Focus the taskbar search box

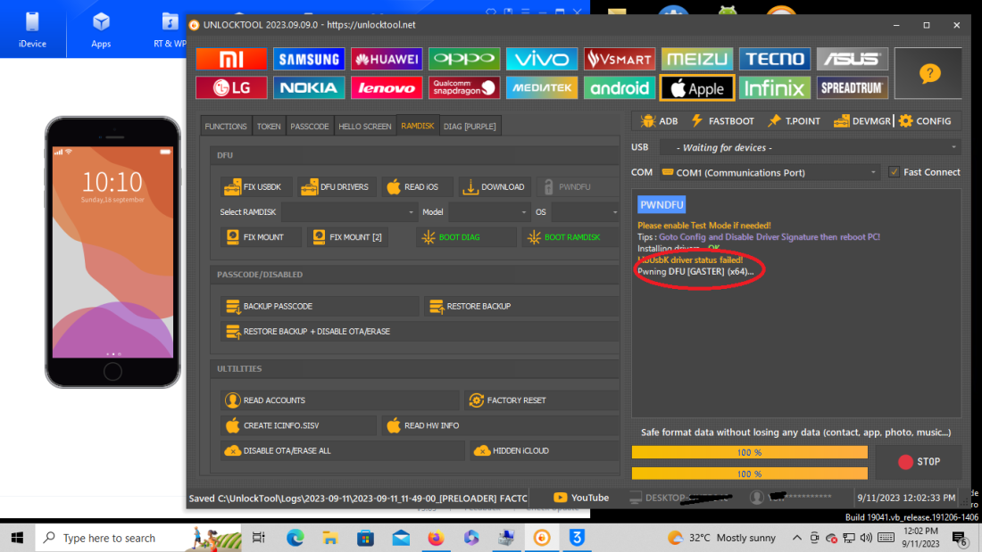pyautogui.click(x=139, y=538)
